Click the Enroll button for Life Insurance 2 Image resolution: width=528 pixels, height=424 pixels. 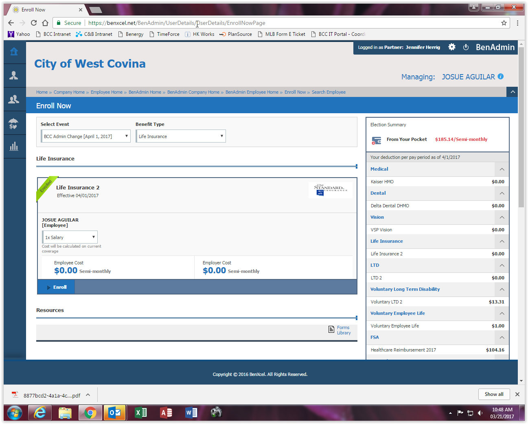[57, 287]
